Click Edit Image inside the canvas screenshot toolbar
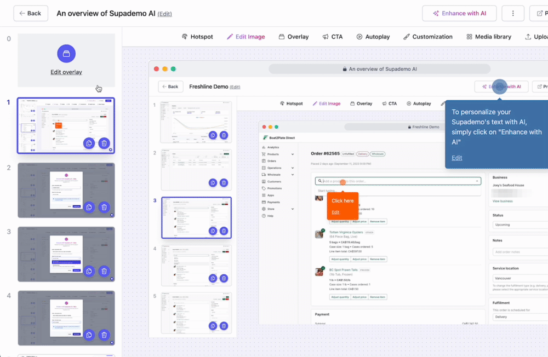Image resolution: width=548 pixels, height=357 pixels. (x=327, y=103)
